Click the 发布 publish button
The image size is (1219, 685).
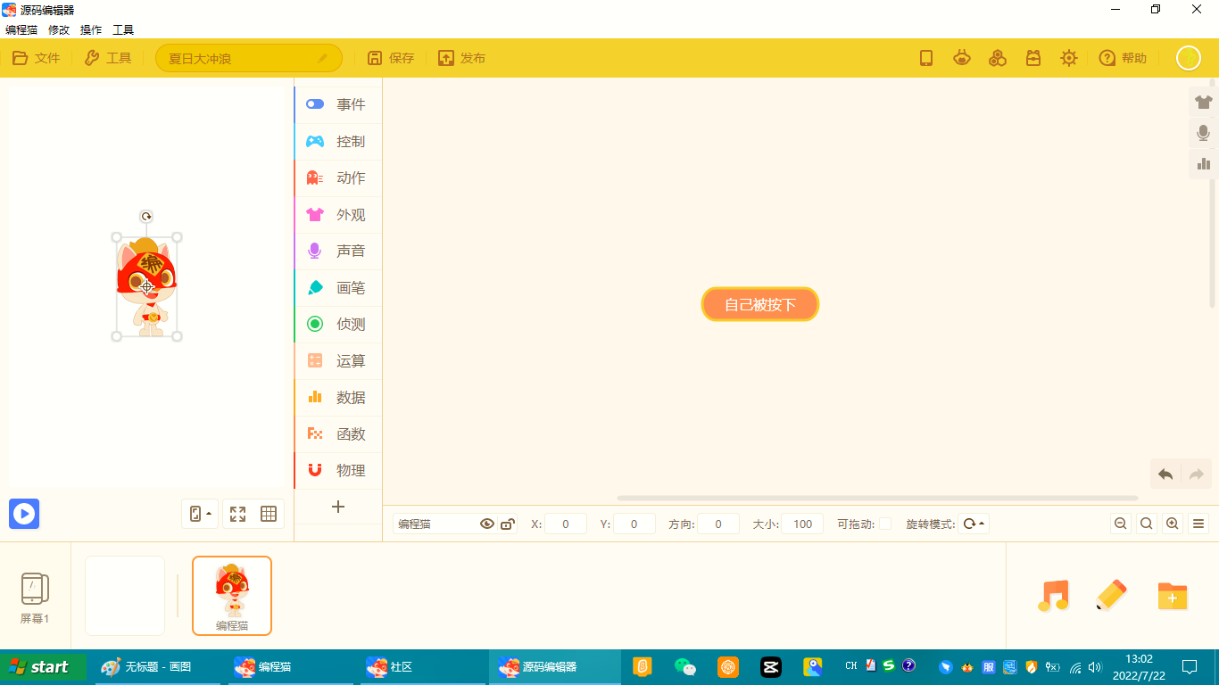(461, 58)
